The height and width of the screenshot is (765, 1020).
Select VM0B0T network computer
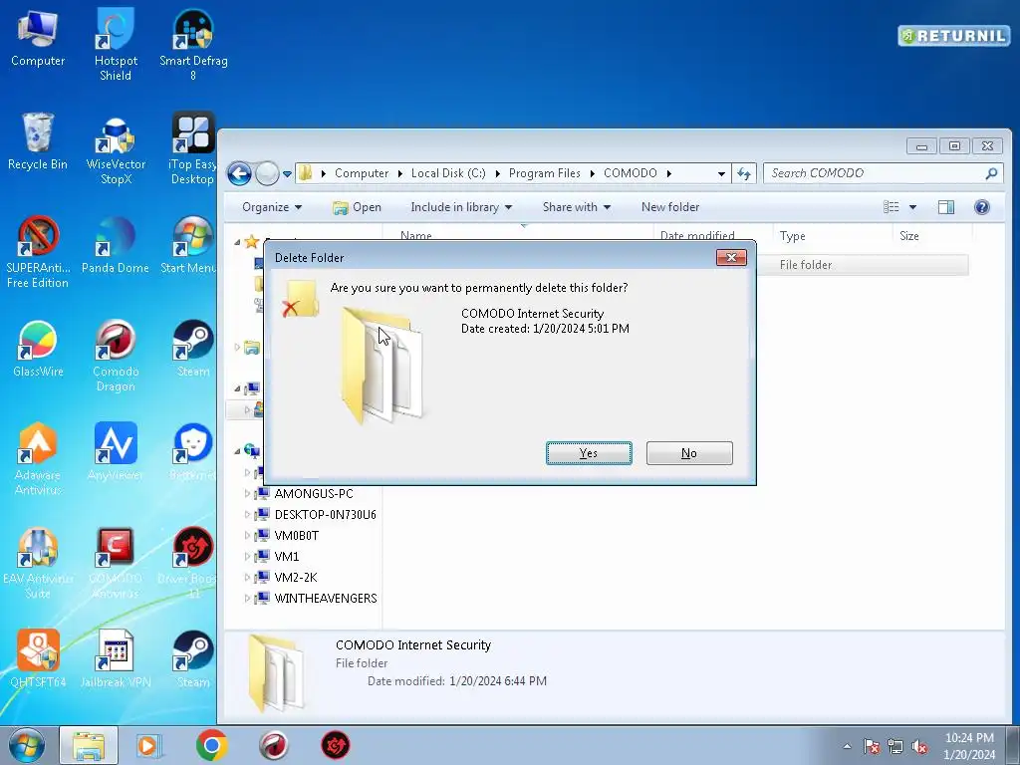tap(297, 535)
